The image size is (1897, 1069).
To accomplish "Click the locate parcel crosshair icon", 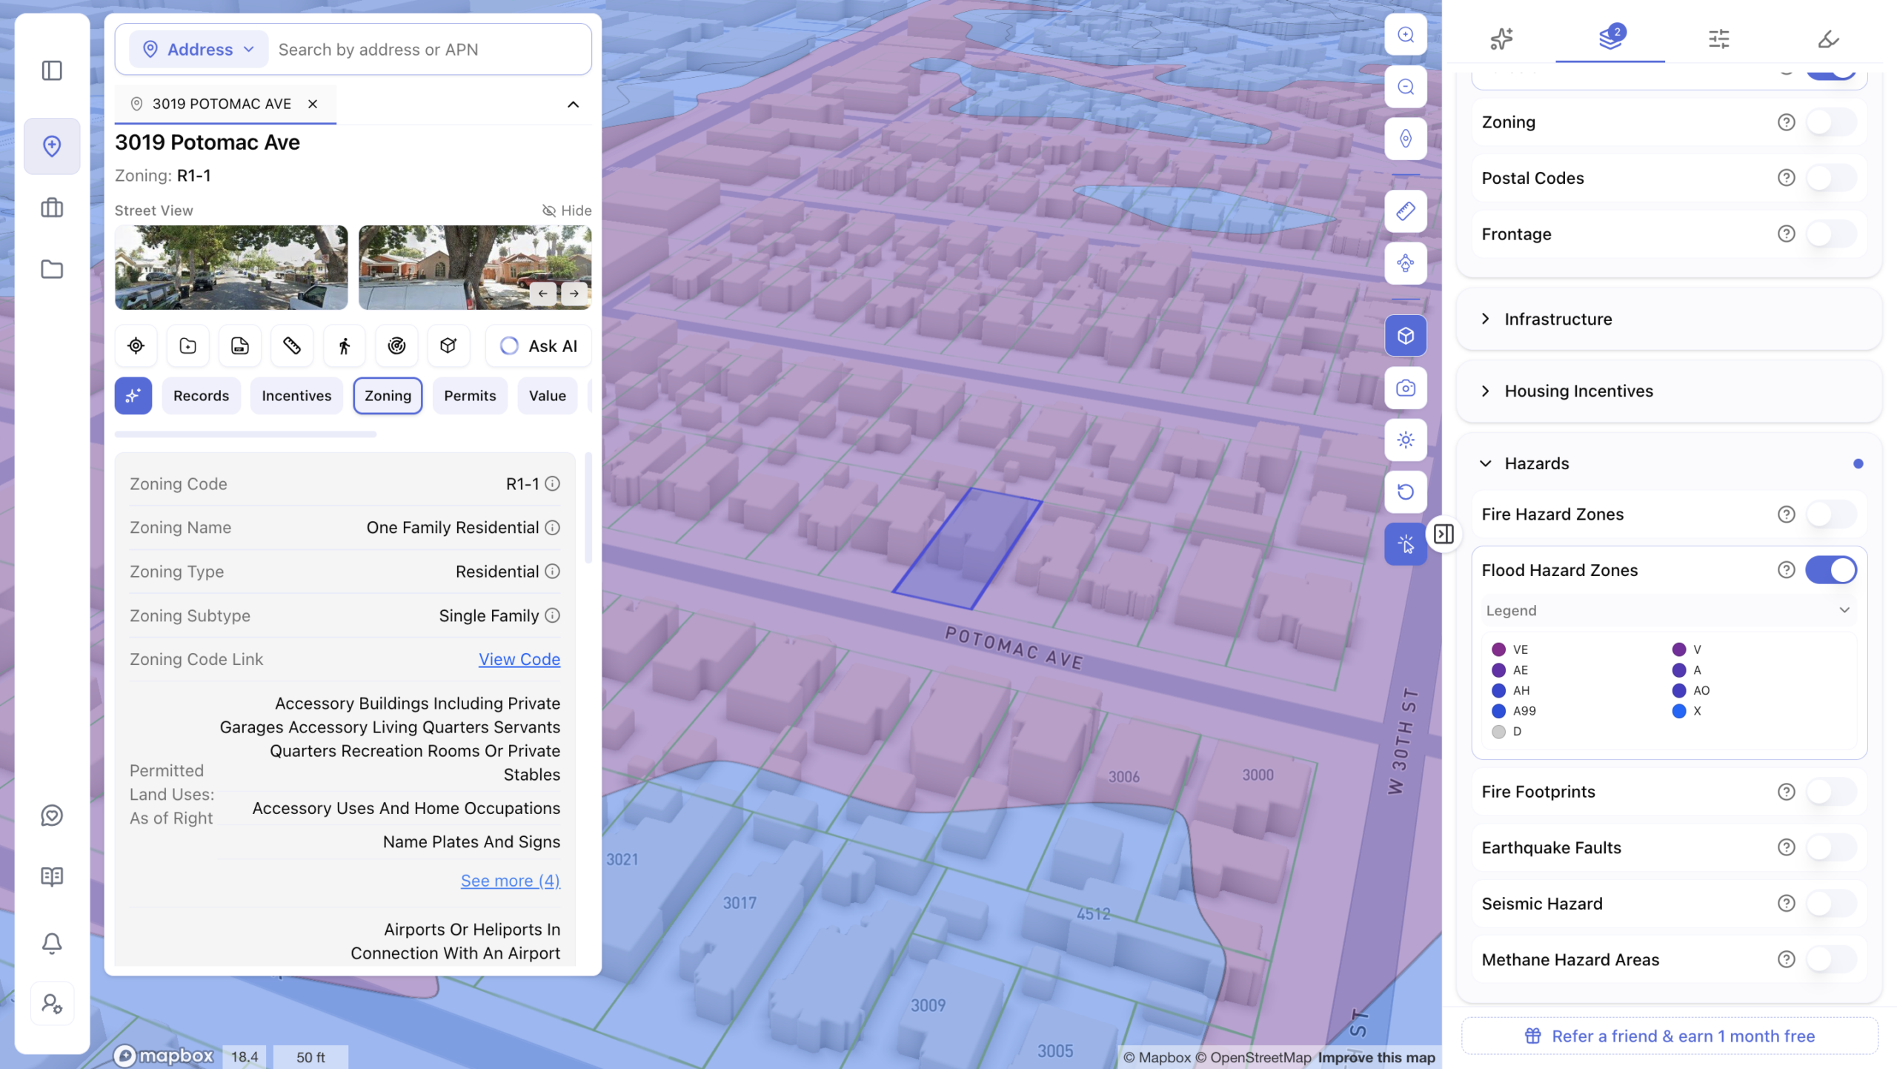I will tap(136, 345).
